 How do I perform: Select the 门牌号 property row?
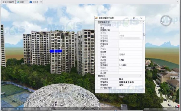click(x=120, y=57)
